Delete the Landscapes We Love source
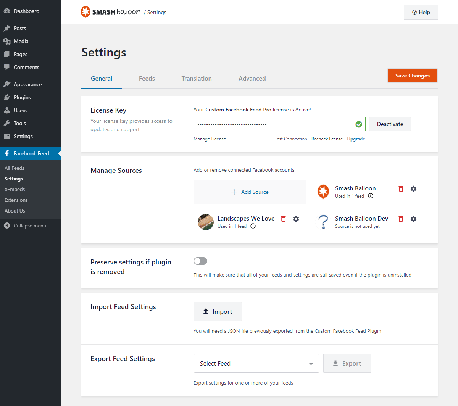Image resolution: width=458 pixels, height=406 pixels. [x=283, y=219]
